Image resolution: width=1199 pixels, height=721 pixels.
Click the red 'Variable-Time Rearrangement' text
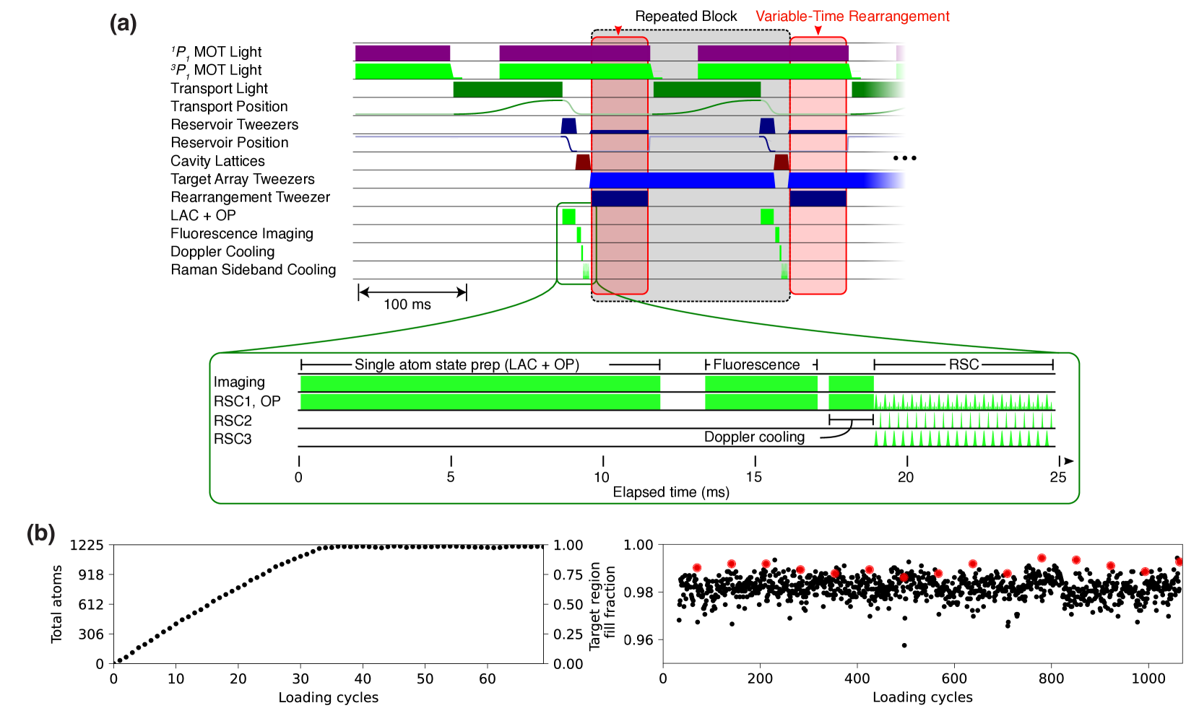click(x=852, y=16)
